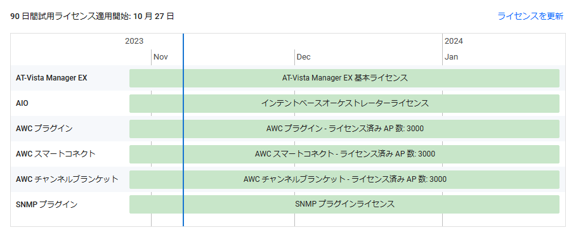Click the SNMP プラグイン row label
The width and height of the screenshot is (576, 237).
click(x=47, y=205)
